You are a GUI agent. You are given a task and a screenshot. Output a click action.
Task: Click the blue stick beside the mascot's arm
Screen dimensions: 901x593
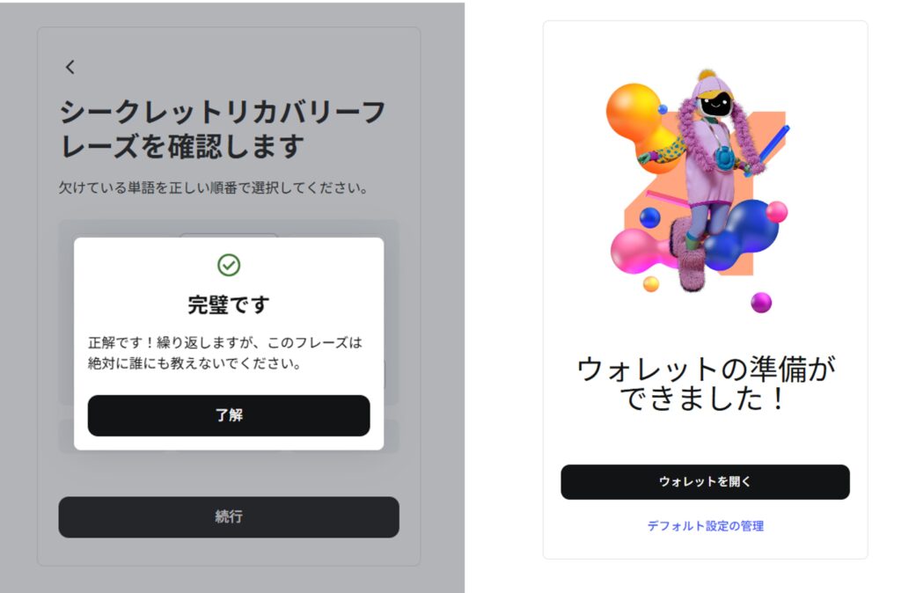[774, 144]
